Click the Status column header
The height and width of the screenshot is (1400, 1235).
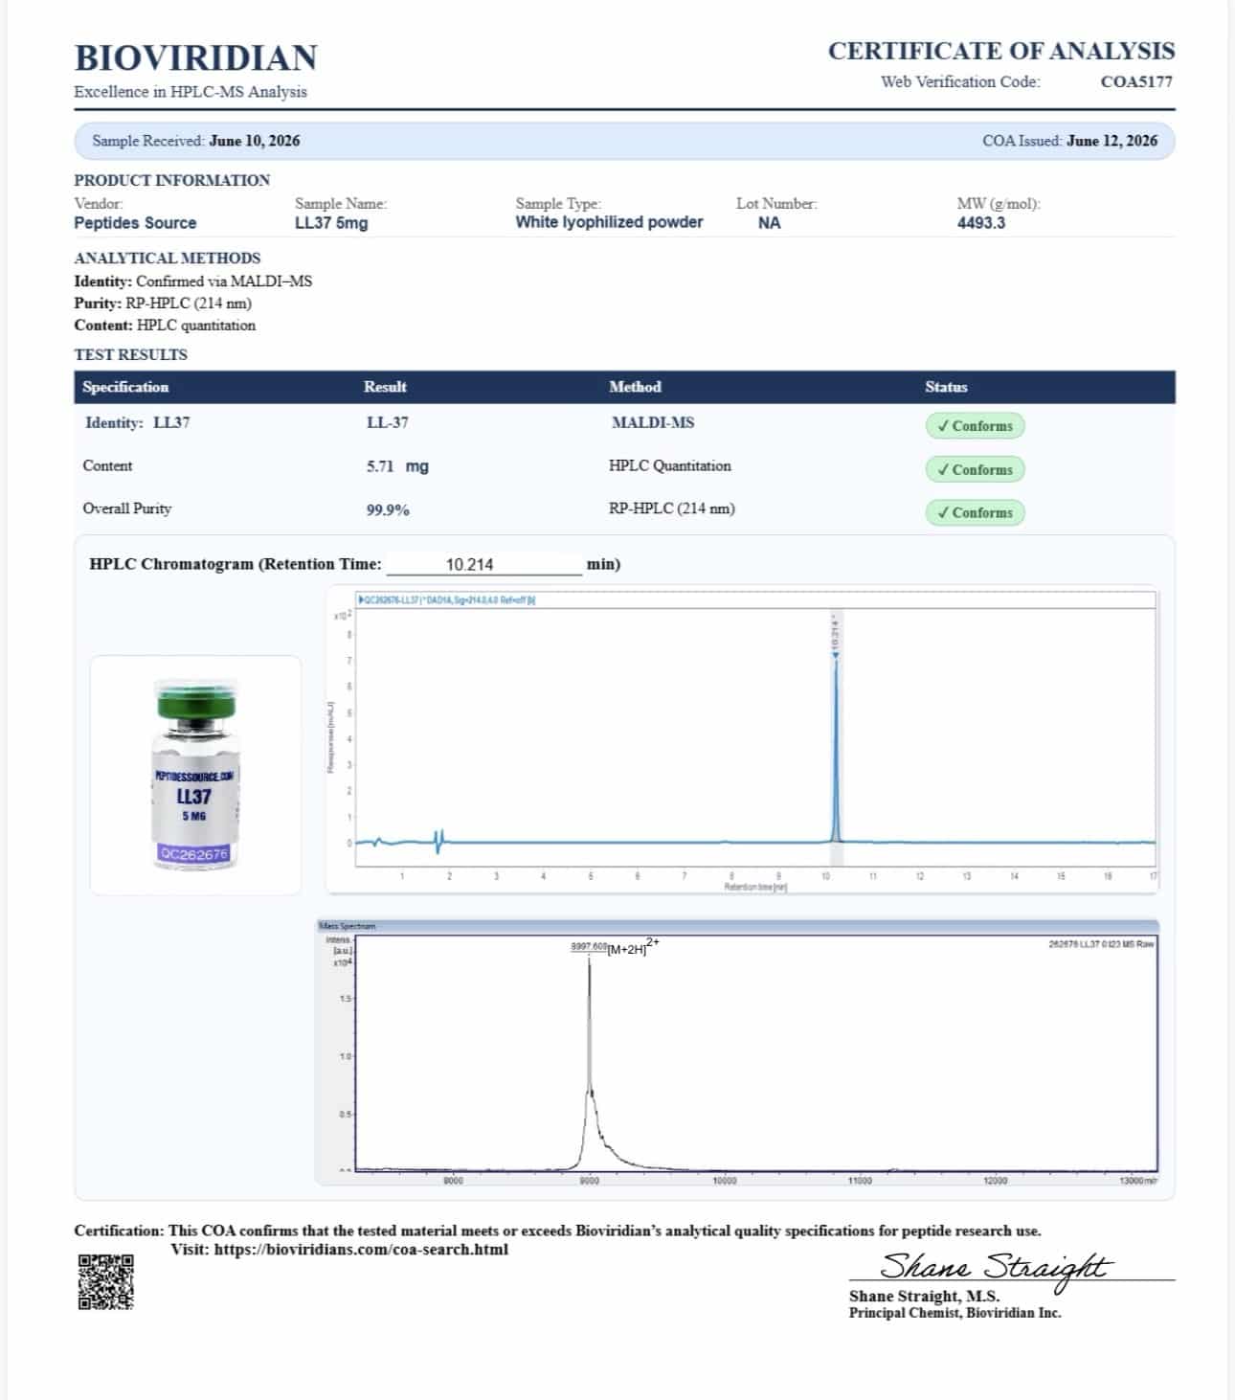946,387
